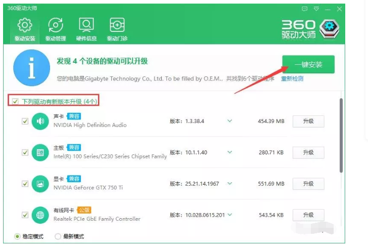Expand version dropdown for 10.028.0615.201
This screenshot has height=248, width=368.
[230, 215]
